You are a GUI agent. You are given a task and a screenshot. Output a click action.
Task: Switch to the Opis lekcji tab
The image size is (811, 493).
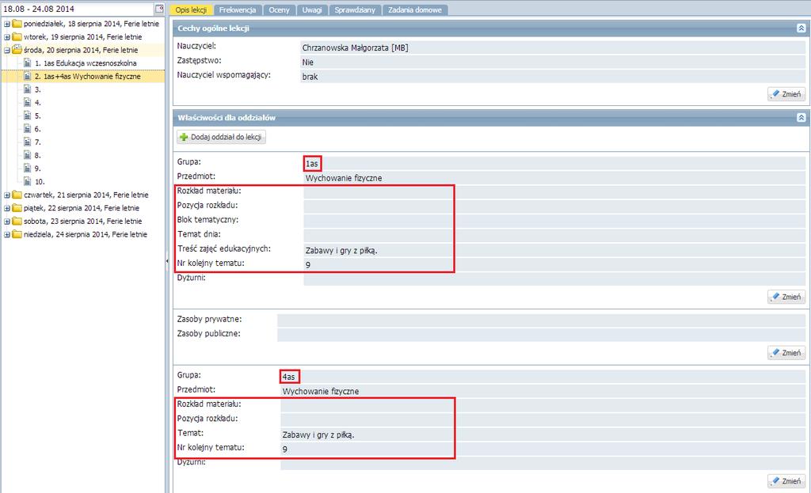point(191,9)
